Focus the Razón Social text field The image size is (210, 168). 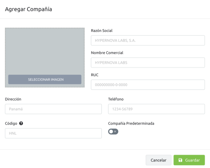148,40
